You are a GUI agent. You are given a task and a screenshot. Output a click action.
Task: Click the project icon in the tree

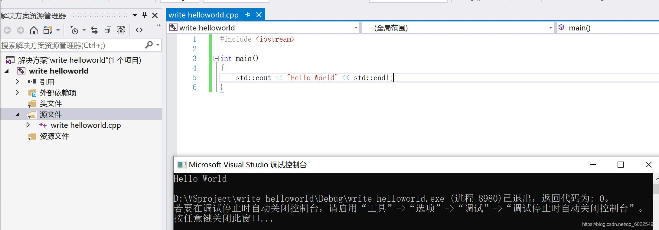[x=21, y=71]
